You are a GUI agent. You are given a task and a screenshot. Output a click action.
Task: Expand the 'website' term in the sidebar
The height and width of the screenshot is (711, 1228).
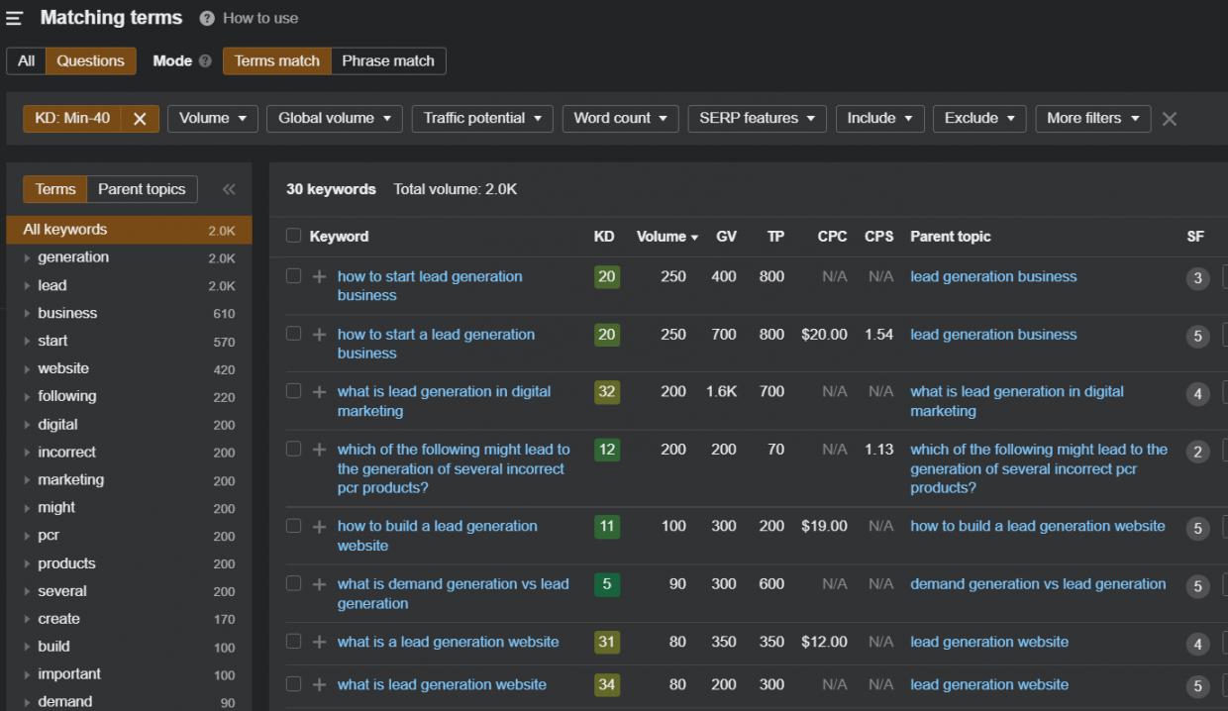coord(28,369)
